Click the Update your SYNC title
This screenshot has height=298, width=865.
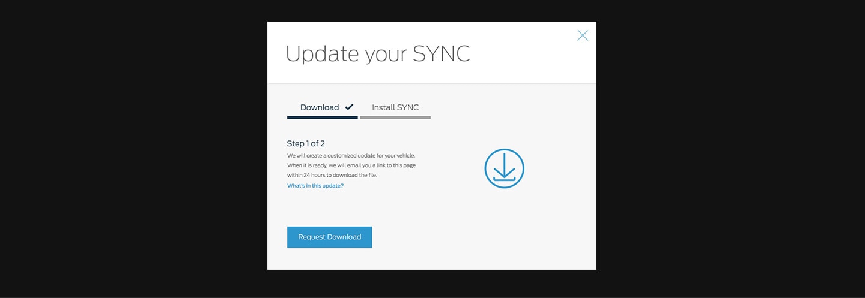[x=377, y=54]
